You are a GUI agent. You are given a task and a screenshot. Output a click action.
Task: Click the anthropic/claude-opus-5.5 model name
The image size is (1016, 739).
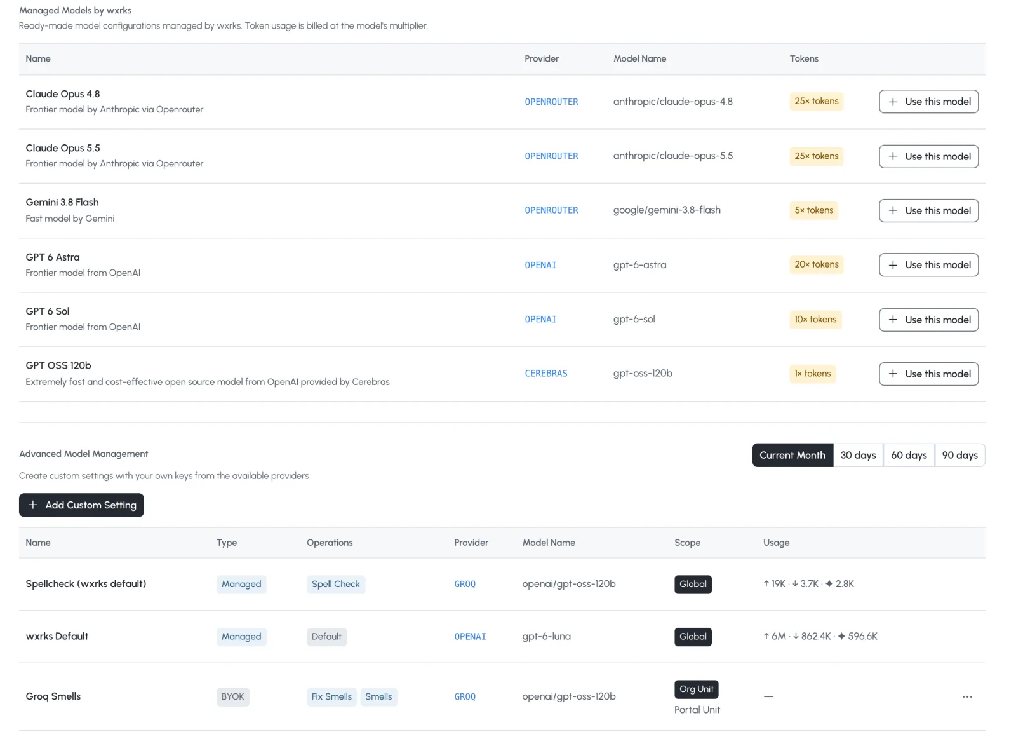click(x=673, y=156)
